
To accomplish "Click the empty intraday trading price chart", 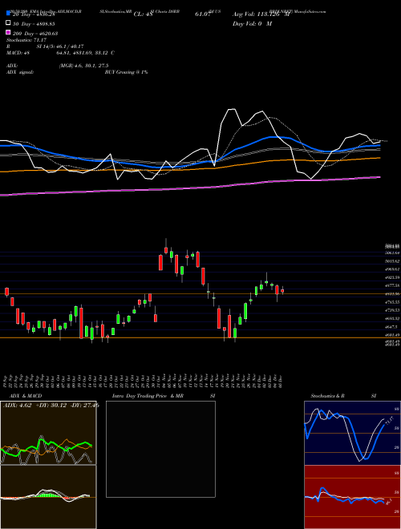I will (160, 449).
